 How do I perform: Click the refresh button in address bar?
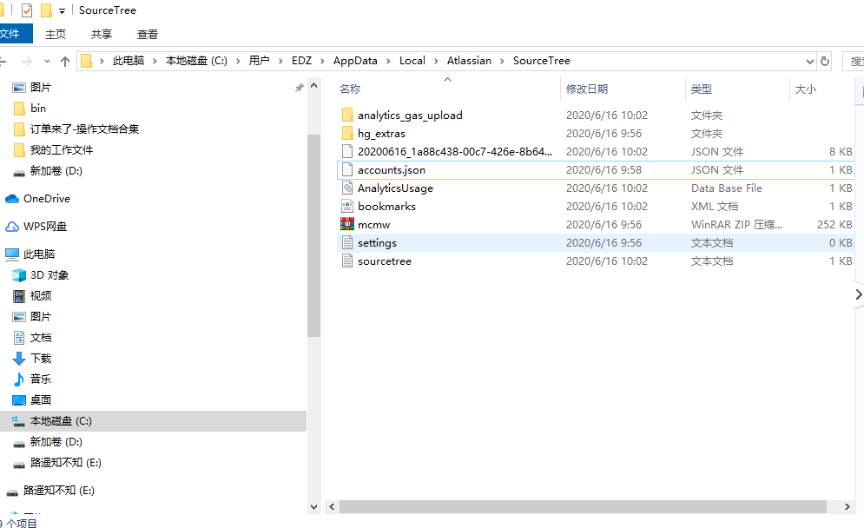(825, 61)
